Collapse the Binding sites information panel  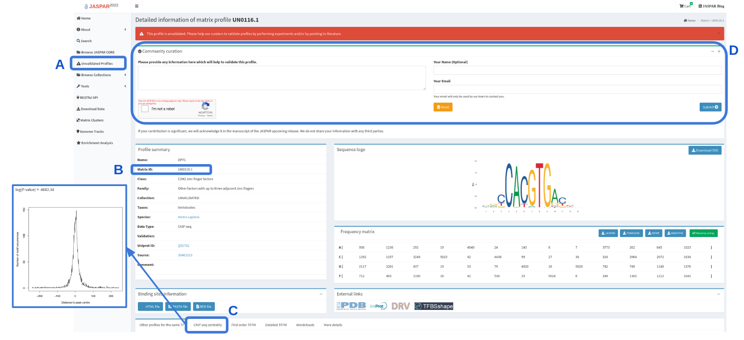pyautogui.click(x=321, y=294)
